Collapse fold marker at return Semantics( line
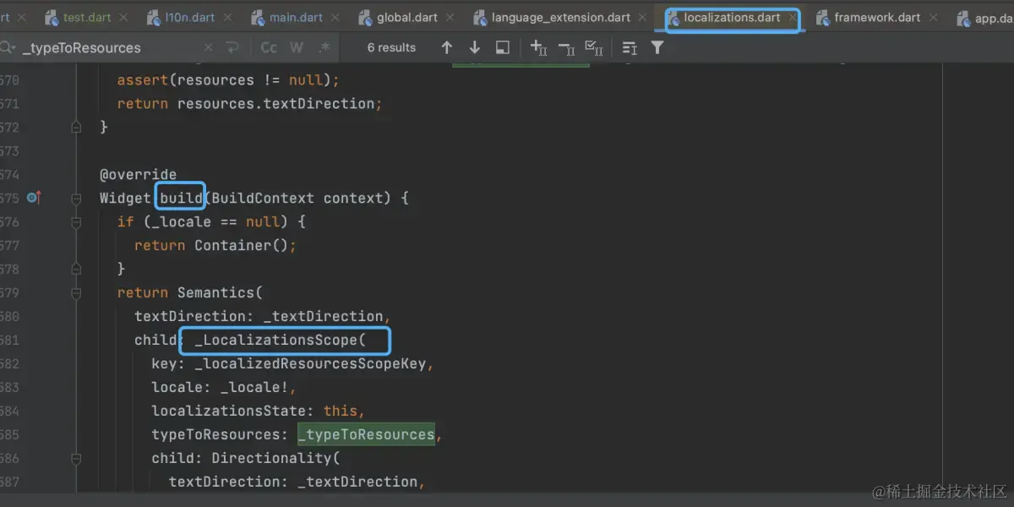The height and width of the screenshot is (507, 1014). [x=76, y=292]
